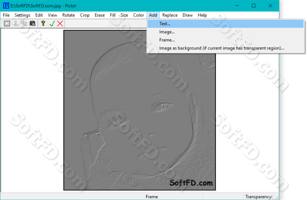Maximize the Pictor window

254,6
